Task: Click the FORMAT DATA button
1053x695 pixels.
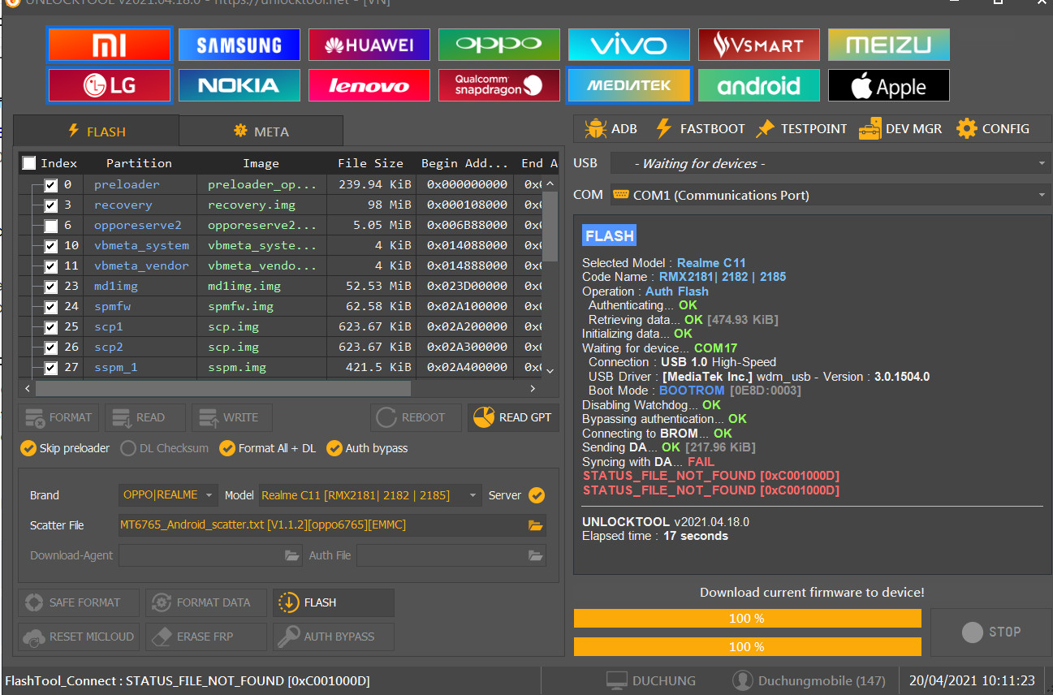Action: 206,602
